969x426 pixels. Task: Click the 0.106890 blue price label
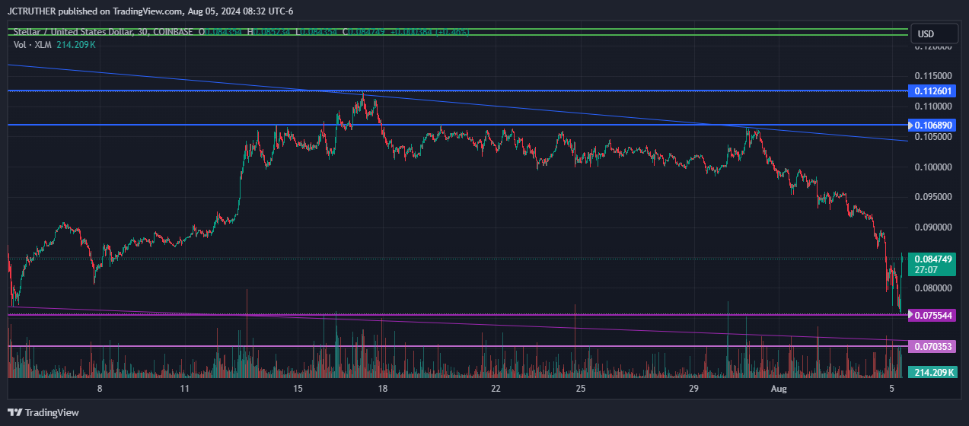click(x=932, y=125)
